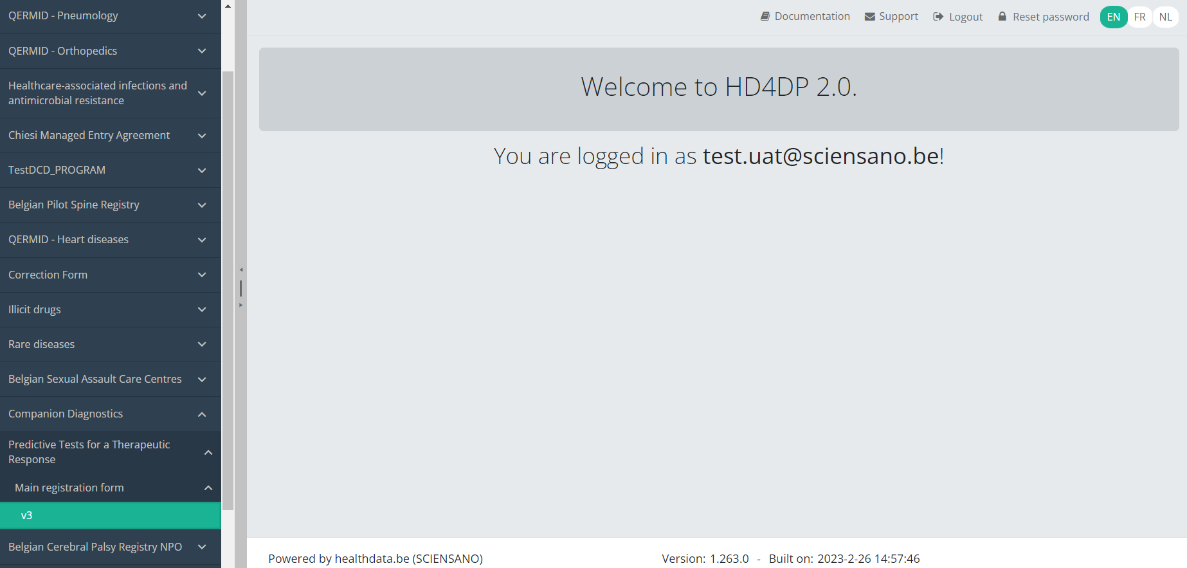
Task: Switch language to EN
Action: click(x=1114, y=17)
